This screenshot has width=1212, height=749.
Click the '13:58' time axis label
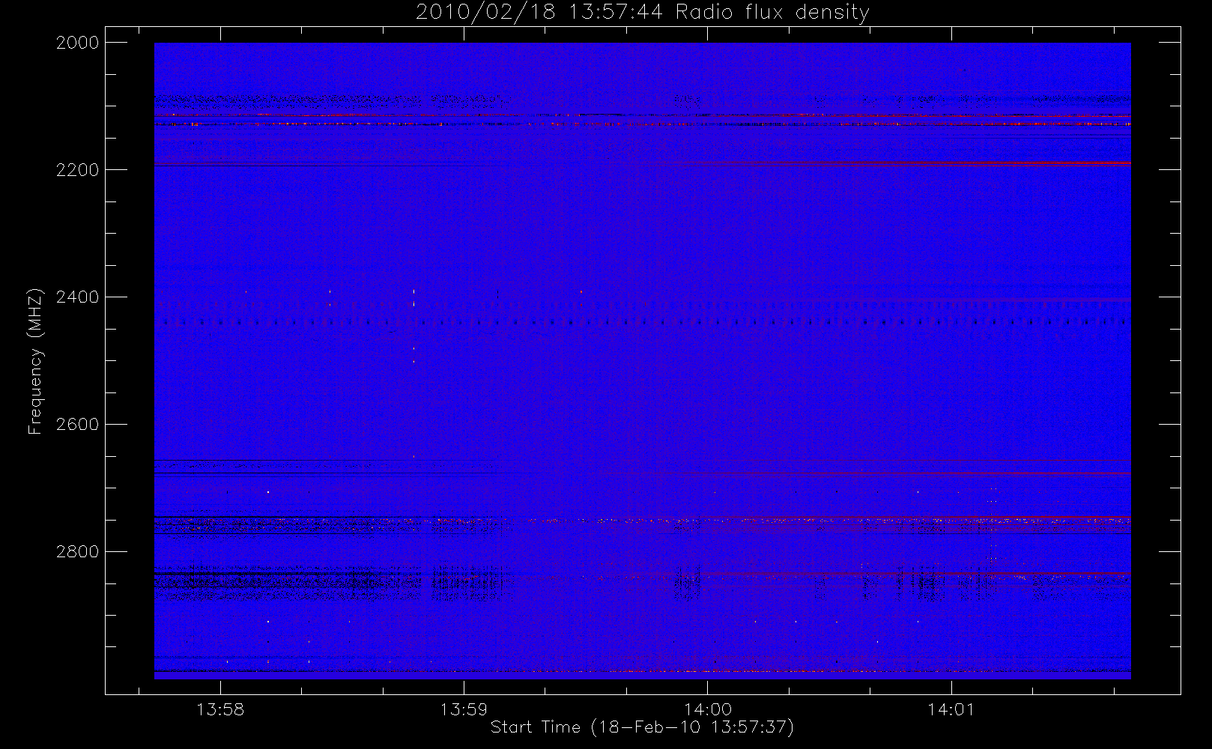coord(220,709)
